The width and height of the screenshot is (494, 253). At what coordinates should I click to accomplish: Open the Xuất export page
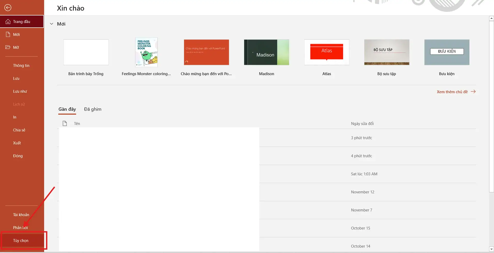point(17,143)
